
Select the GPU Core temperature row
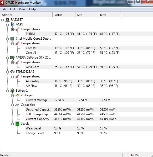pyautogui.click(x=89, y=67)
